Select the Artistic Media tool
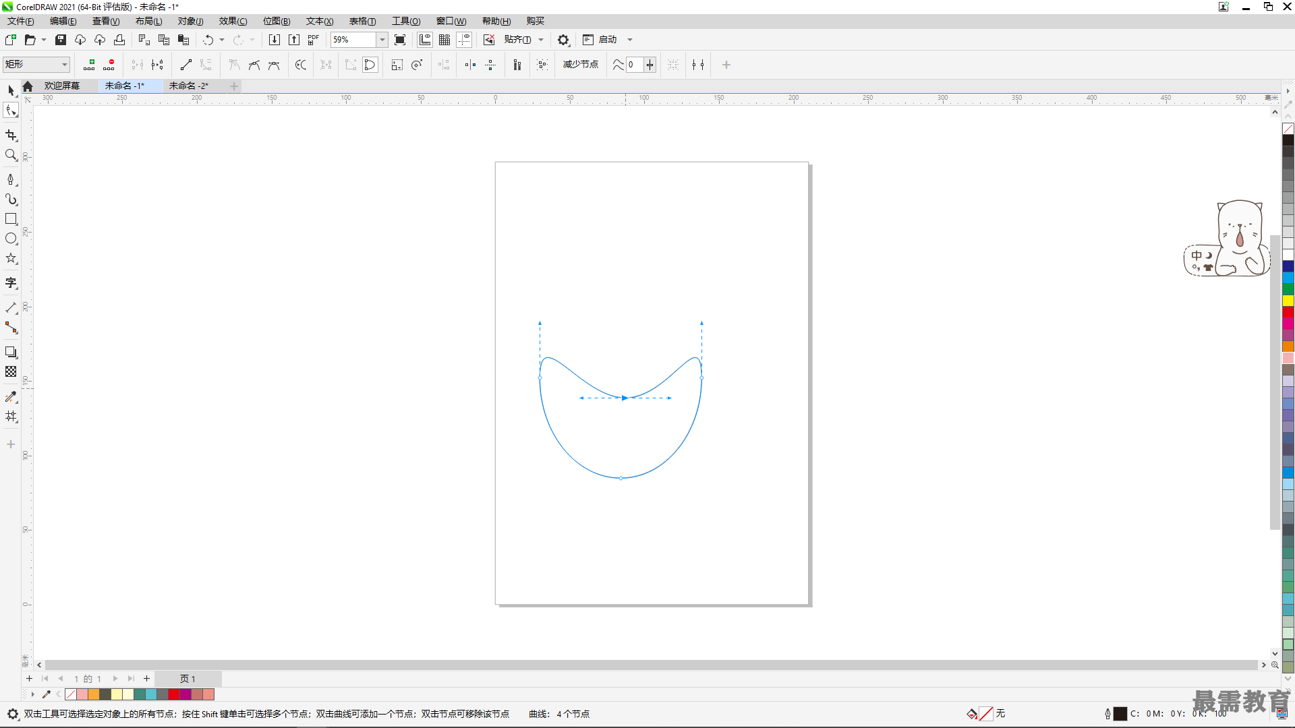Viewport: 1295px width, 728px height. [11, 200]
